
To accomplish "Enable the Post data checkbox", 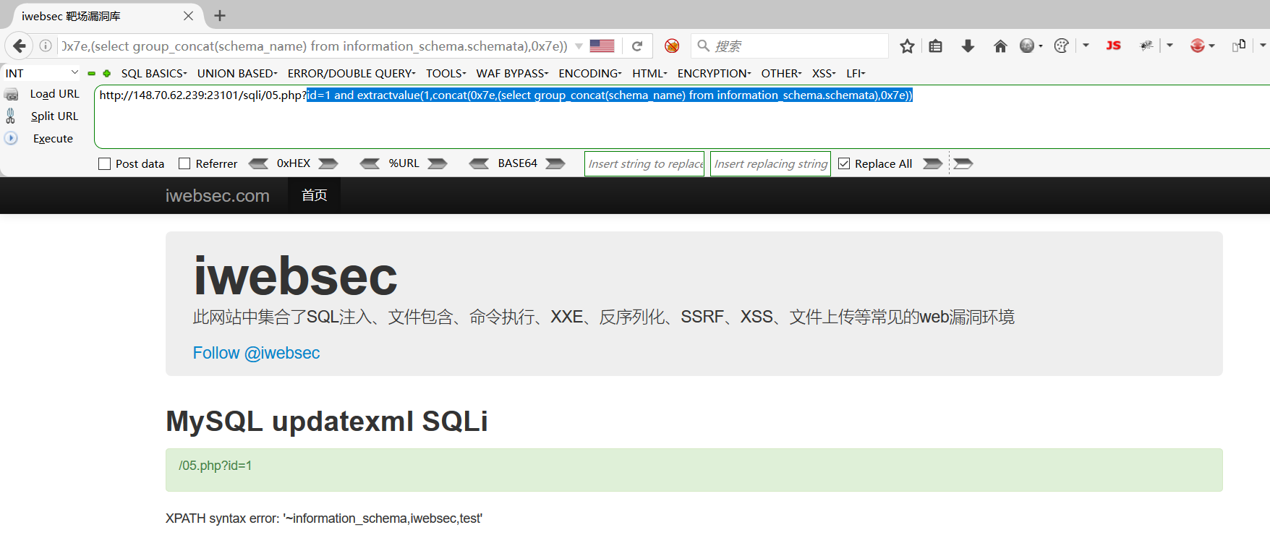I will coord(105,164).
